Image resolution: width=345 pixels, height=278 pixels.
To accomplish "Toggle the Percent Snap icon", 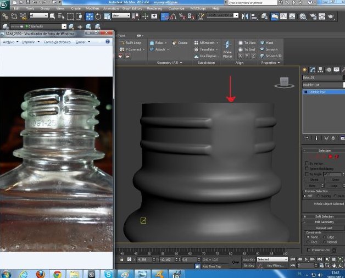I will (182, 16).
